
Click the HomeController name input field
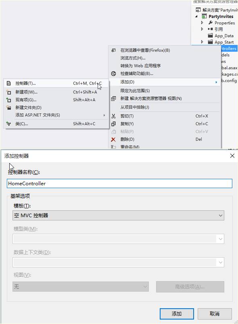click(x=119, y=184)
